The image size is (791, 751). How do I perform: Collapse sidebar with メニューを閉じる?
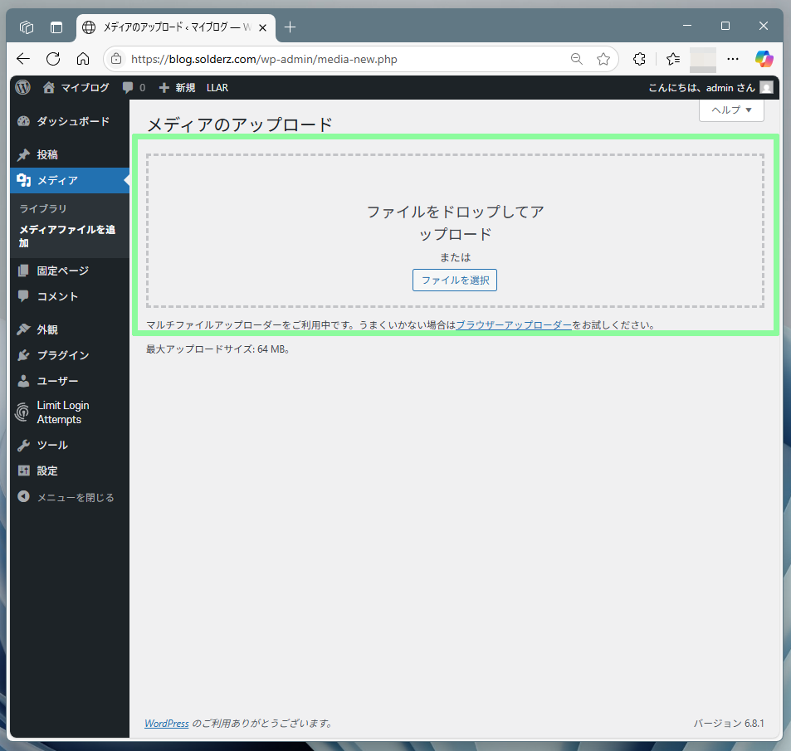75,497
